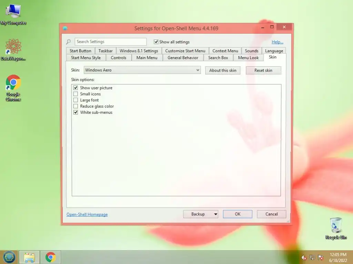
Task: Open My Computer desktop icon
Action: pyautogui.click(x=13, y=14)
